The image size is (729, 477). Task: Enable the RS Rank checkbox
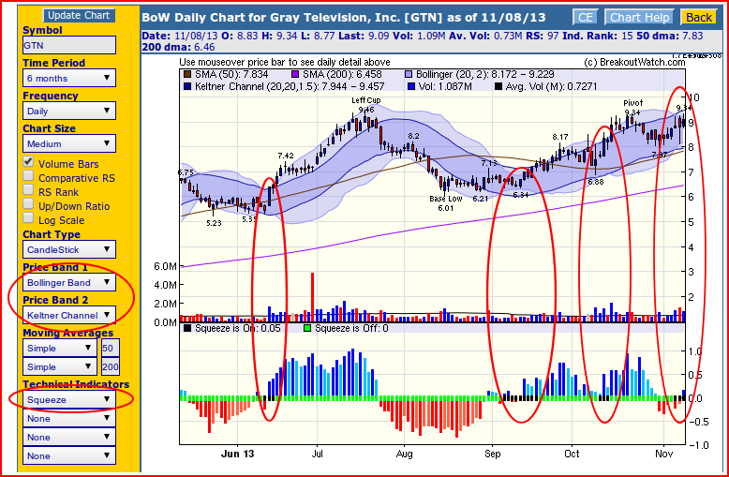[x=28, y=190]
